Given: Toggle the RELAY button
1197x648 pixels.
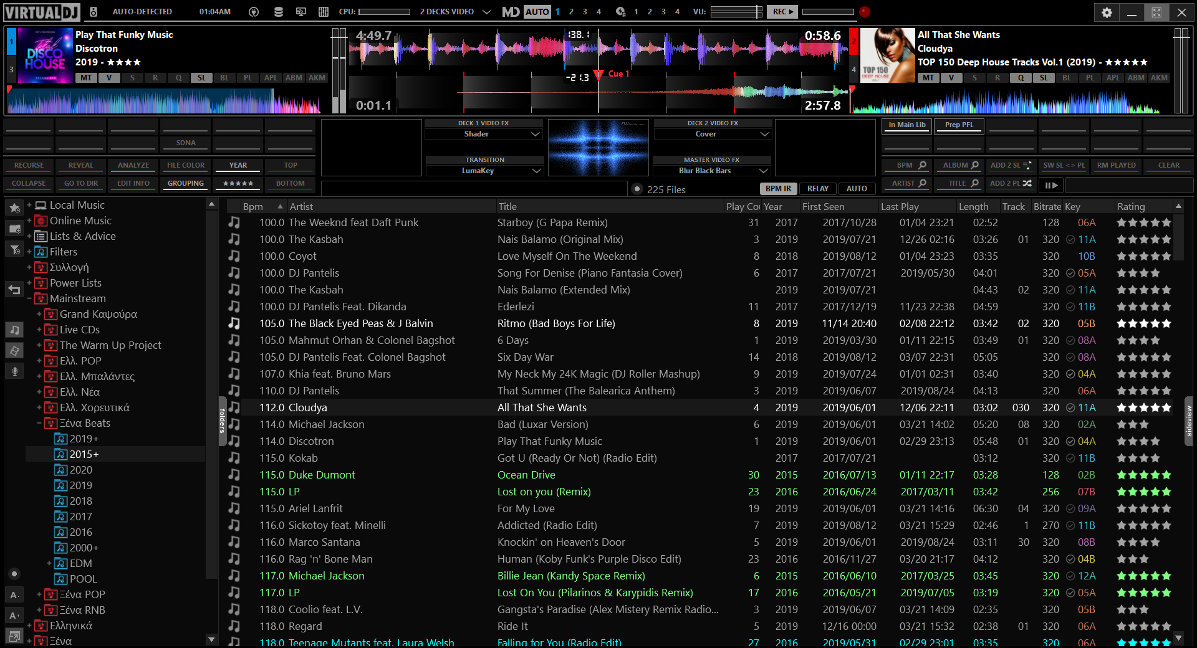Looking at the screenshot, I should (818, 189).
